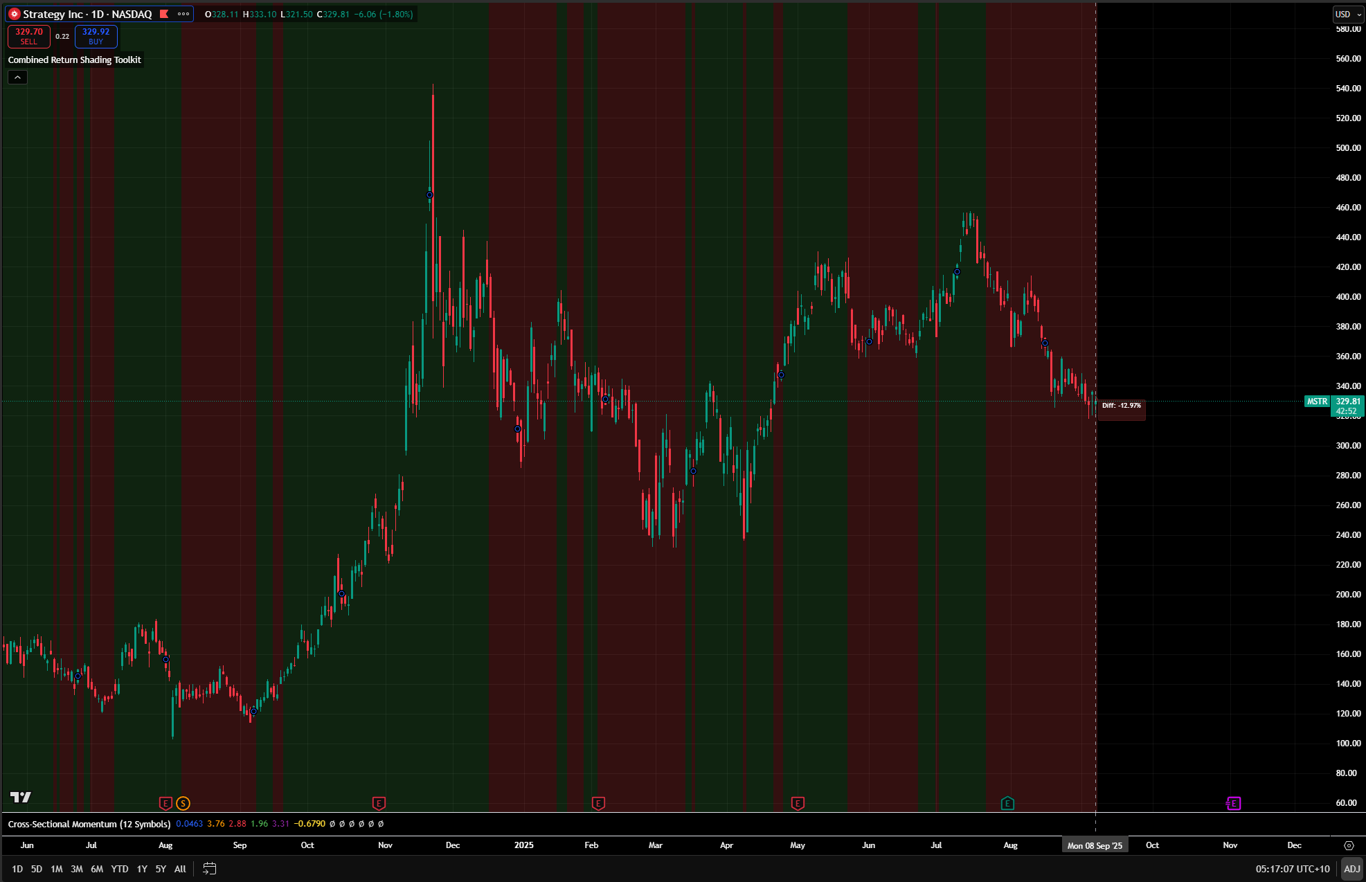Click the orange S split marker on timeline
The height and width of the screenshot is (882, 1366).
183,804
